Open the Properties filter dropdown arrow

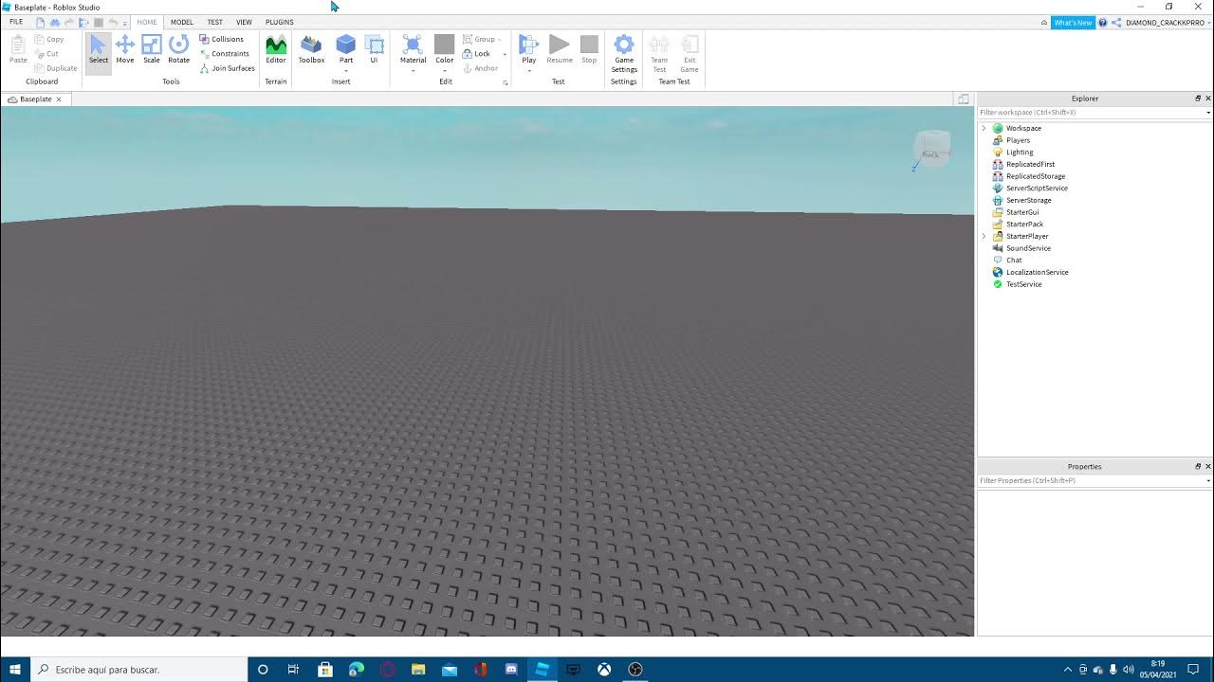(1208, 481)
